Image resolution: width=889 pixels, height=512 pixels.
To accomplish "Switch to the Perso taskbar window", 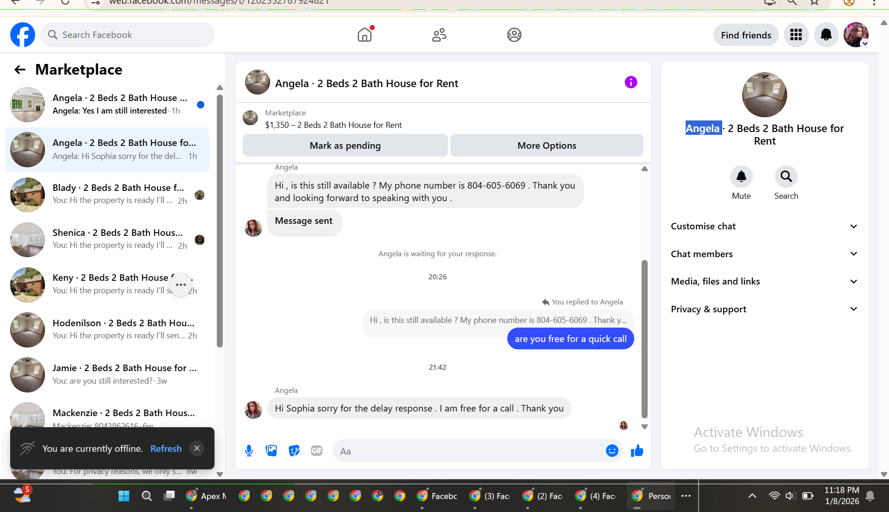I will (x=651, y=496).
